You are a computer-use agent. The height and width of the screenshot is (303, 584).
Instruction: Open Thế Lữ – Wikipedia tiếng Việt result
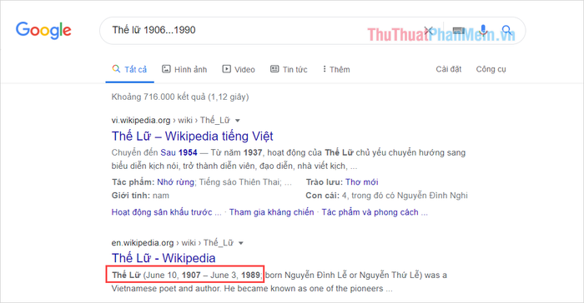pos(192,136)
